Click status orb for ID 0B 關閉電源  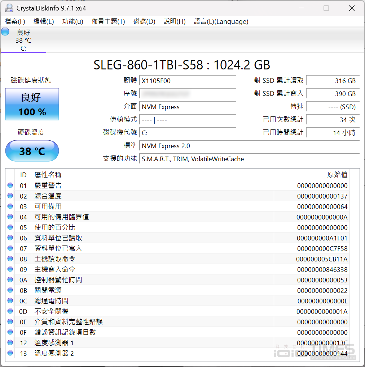click(10, 290)
